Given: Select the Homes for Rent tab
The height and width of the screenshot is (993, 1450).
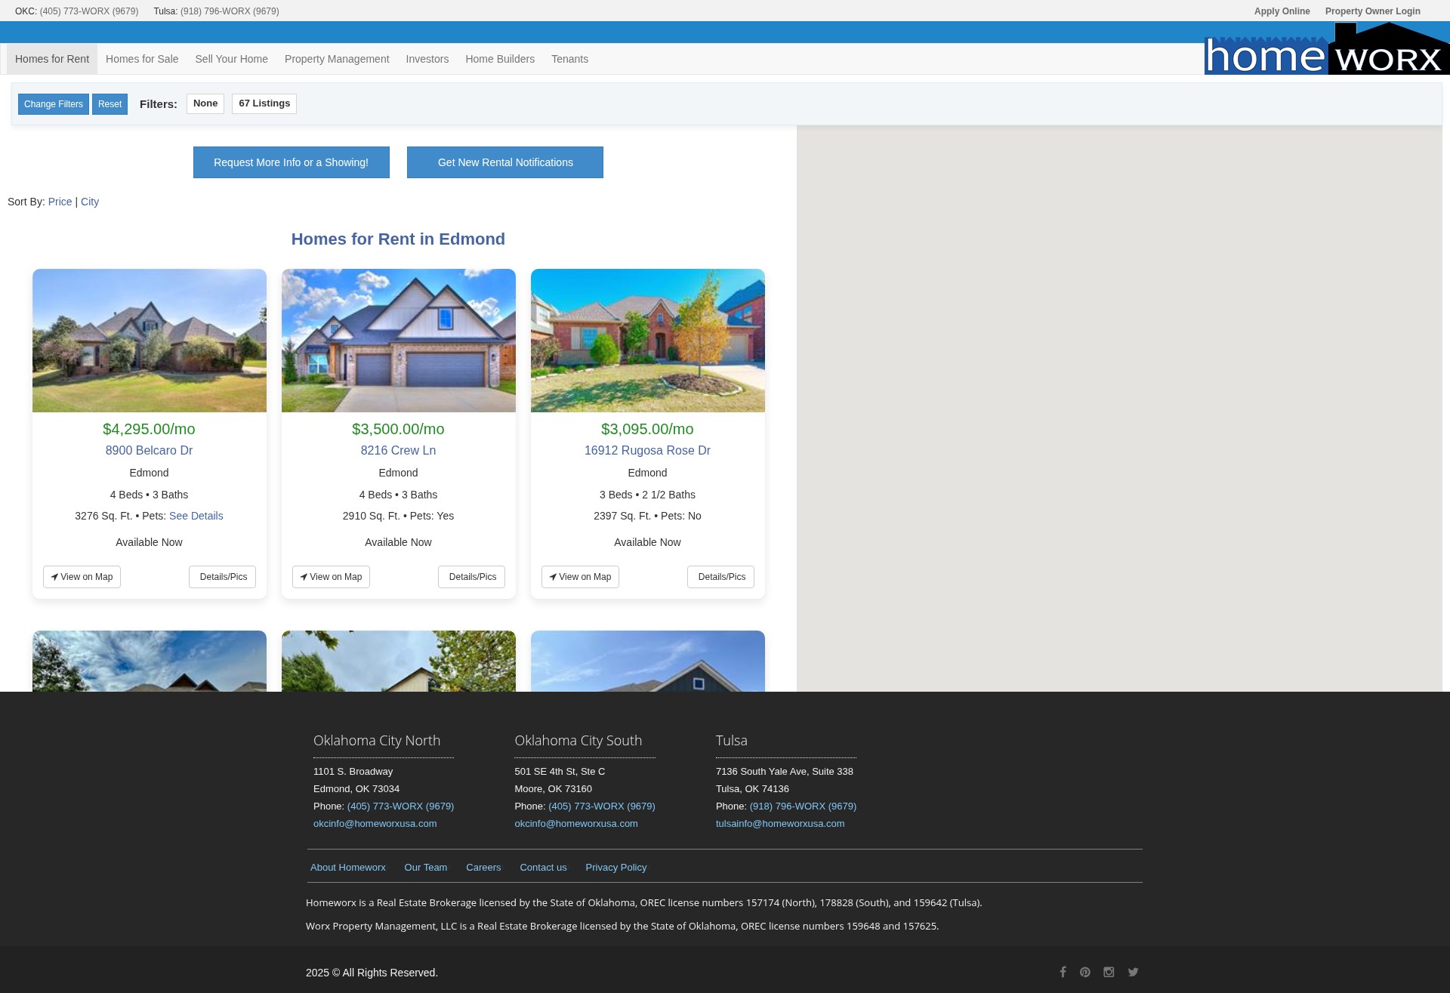Looking at the screenshot, I should click(x=52, y=59).
